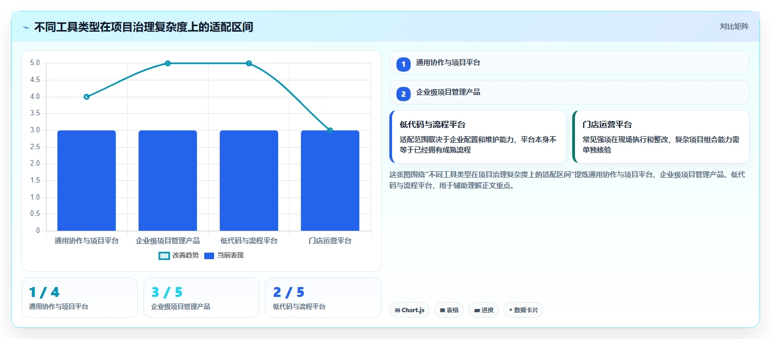
Task: Click the 2 / 5 stat card
Action: click(323, 297)
